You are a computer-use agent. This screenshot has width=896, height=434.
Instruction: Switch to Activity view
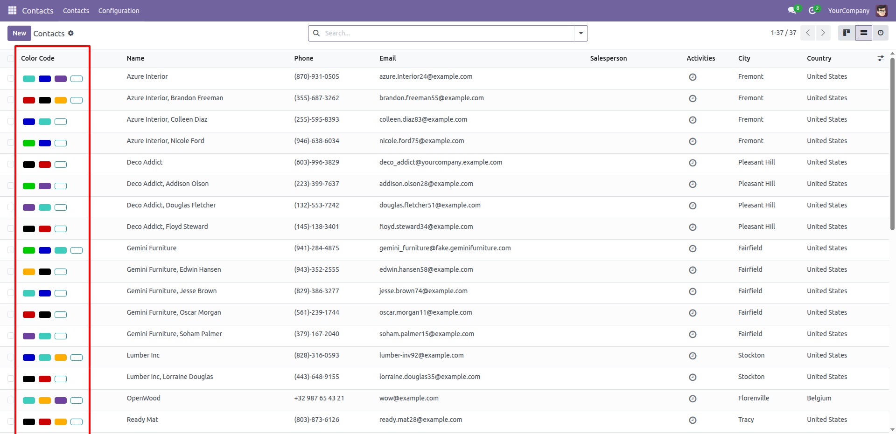point(881,33)
